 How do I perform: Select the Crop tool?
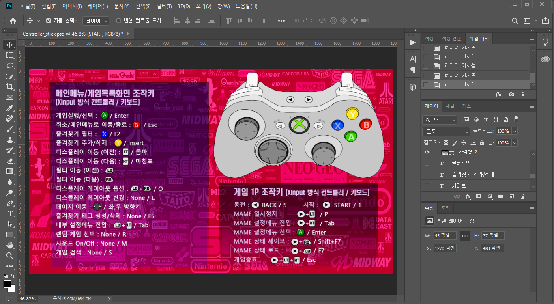(x=9, y=87)
